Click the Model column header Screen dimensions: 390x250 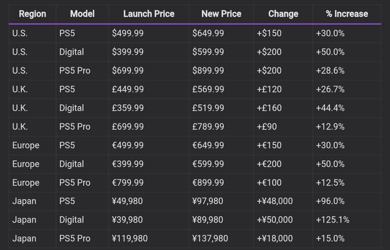(x=82, y=14)
